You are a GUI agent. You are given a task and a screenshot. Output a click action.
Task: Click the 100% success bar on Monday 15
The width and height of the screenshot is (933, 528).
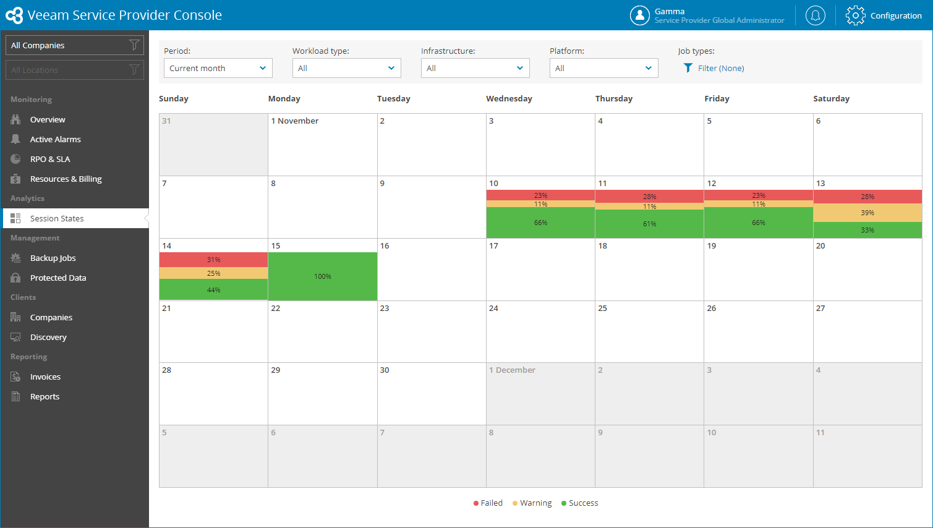[x=323, y=276]
